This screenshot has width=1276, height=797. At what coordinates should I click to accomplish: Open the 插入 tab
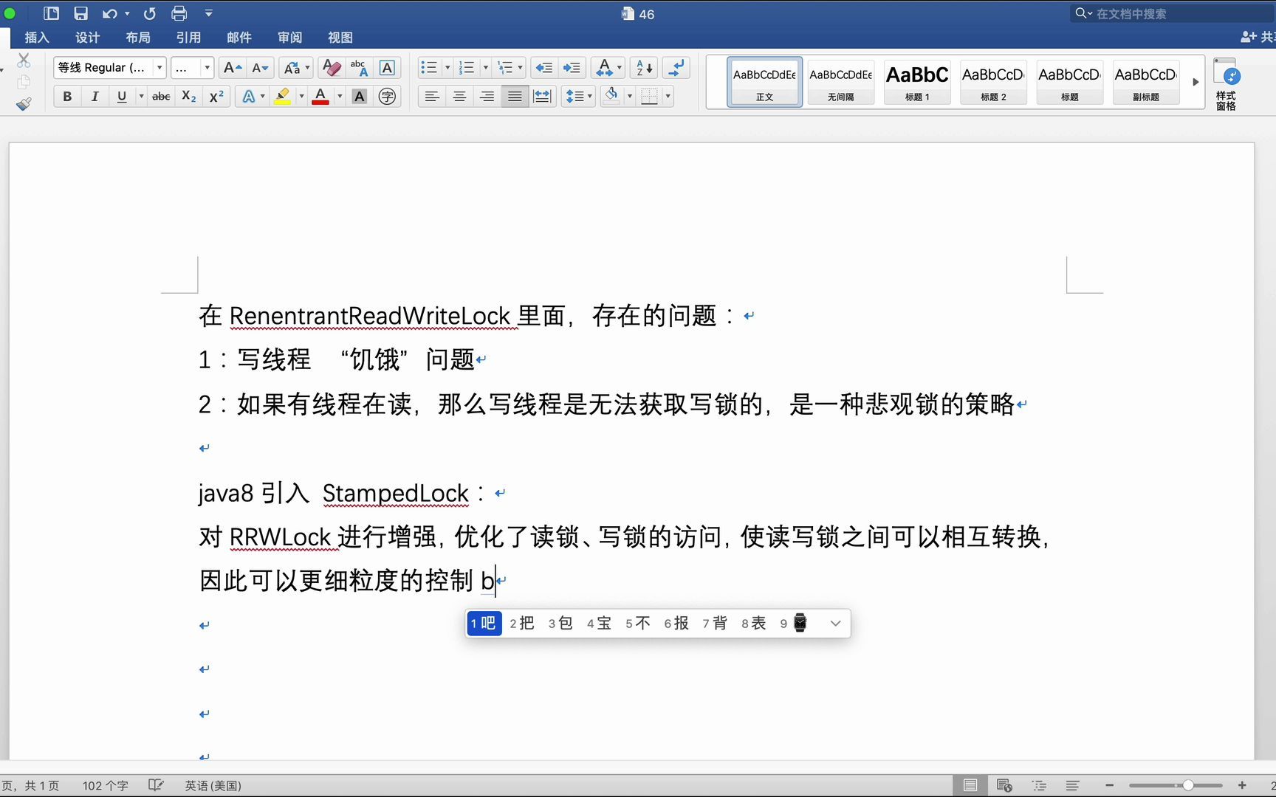[37, 37]
